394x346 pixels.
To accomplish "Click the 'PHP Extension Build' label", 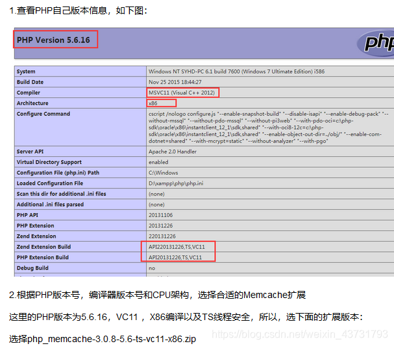I will click(42, 257).
